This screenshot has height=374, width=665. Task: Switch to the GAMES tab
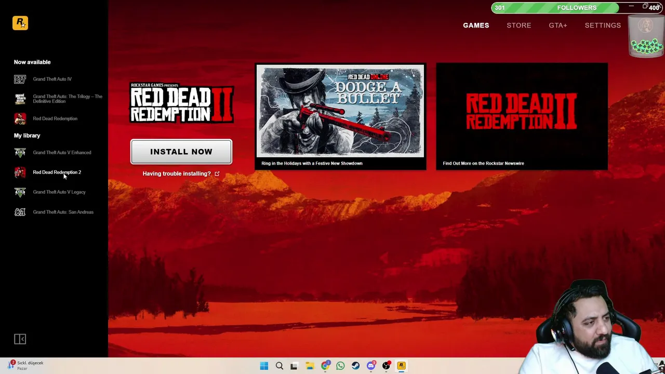[x=476, y=25]
